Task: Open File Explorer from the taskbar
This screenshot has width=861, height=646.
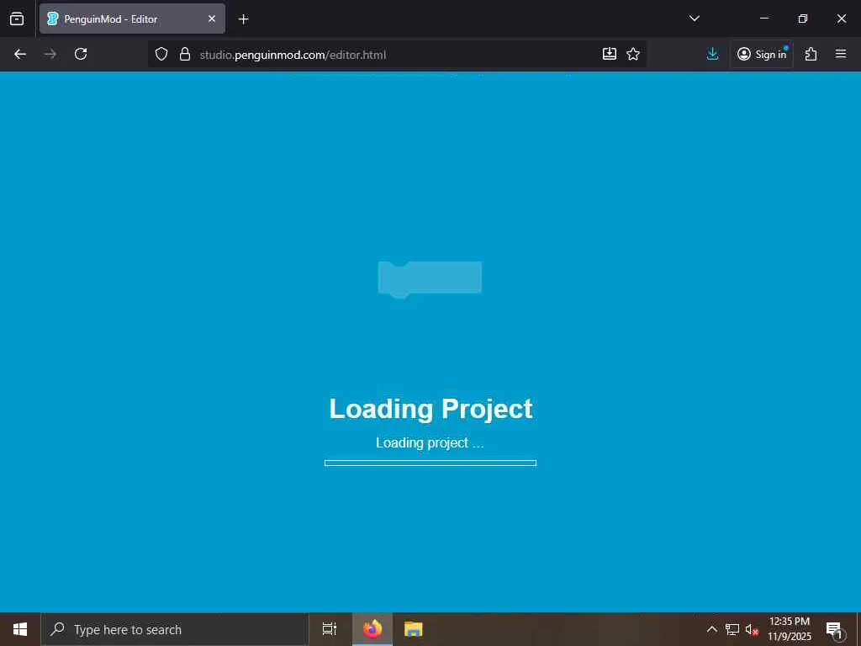Action: click(x=414, y=629)
